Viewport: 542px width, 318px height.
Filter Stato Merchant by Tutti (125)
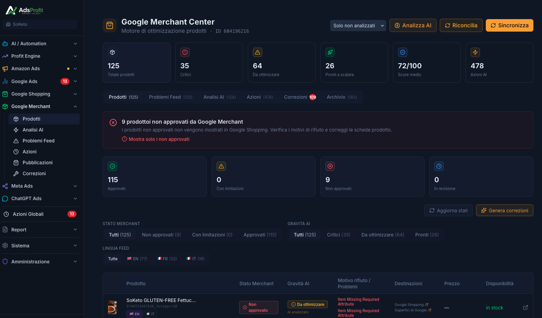(120, 235)
